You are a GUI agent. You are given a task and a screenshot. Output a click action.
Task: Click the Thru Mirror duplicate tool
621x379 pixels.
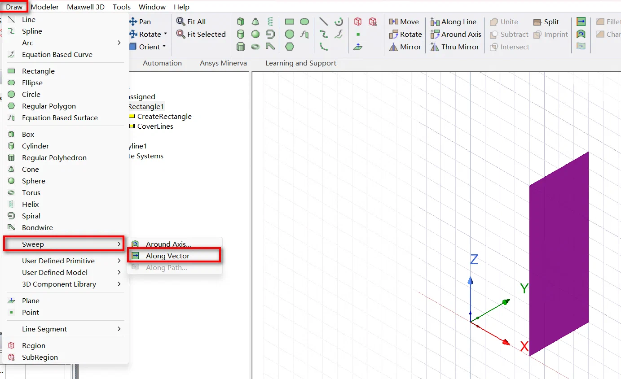454,47
